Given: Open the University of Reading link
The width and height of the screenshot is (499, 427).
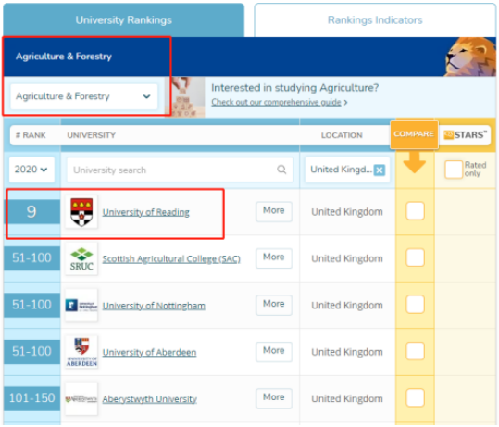Looking at the screenshot, I should (x=145, y=212).
